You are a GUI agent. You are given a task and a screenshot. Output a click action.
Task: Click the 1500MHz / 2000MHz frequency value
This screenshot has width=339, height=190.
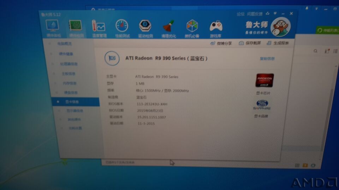(x=162, y=91)
